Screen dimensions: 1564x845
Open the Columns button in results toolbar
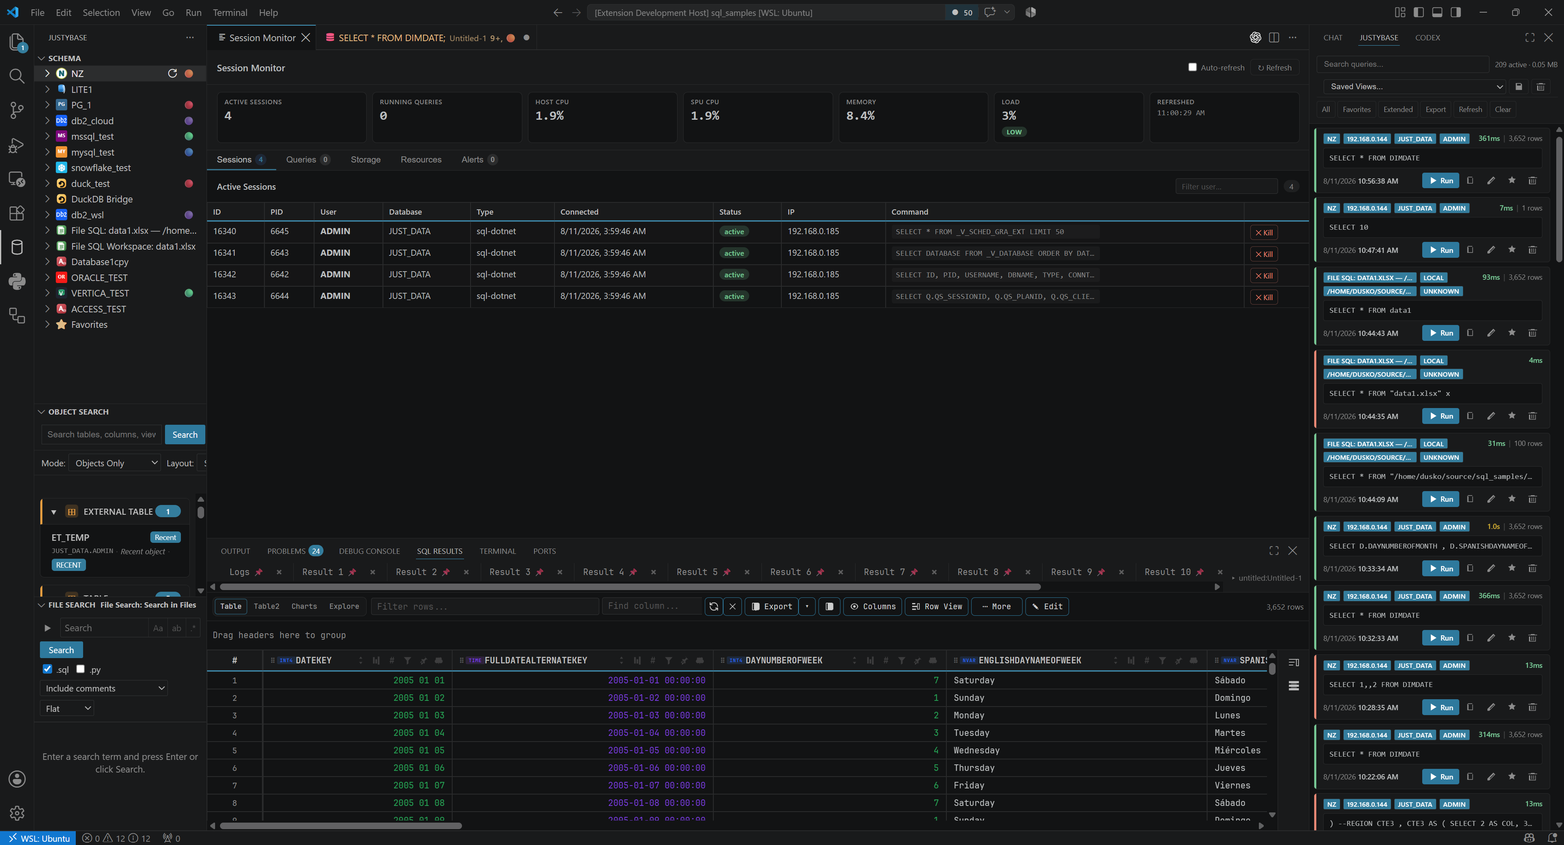tap(873, 606)
